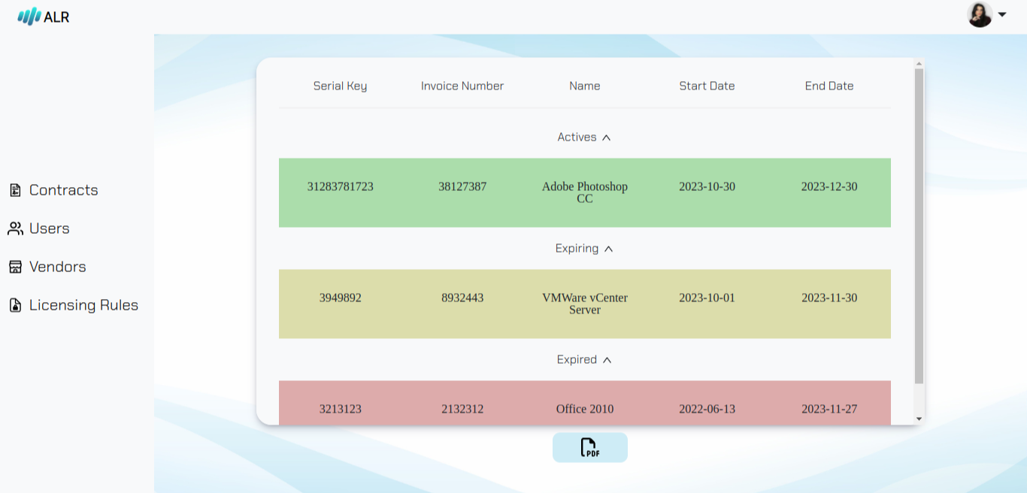Open Licensing Rules
Viewport: 1027px width, 493px height.
coord(83,305)
